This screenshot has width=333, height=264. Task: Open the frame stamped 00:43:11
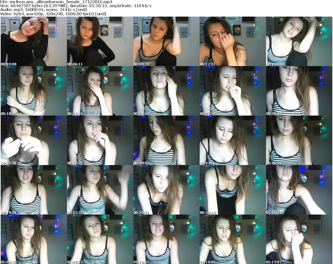pos(233,140)
